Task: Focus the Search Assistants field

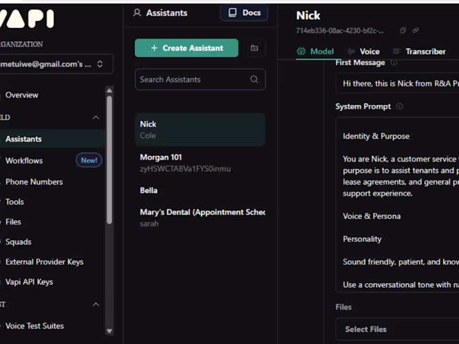Action: tap(200, 79)
